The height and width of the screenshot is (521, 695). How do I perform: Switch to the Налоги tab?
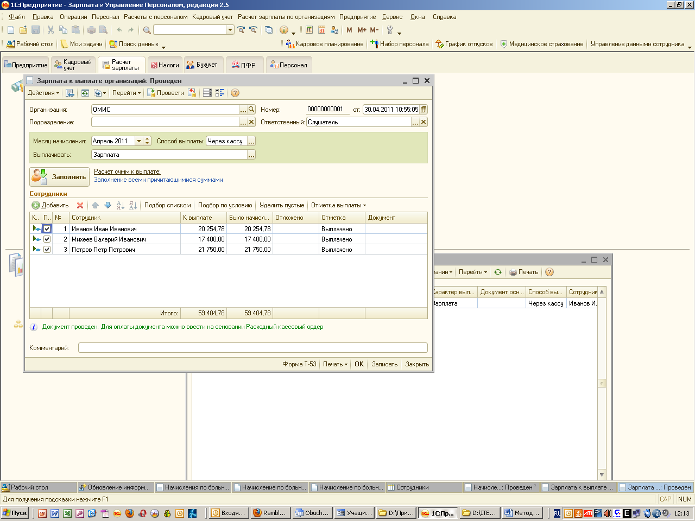point(165,65)
